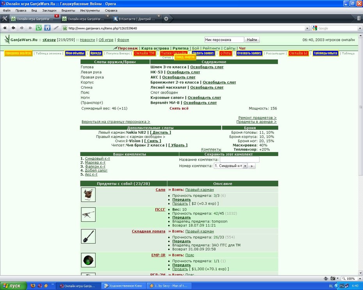Open the Виджеты menu
Image resolution: width=363 pixels, height=290 pixels.
(68, 11)
